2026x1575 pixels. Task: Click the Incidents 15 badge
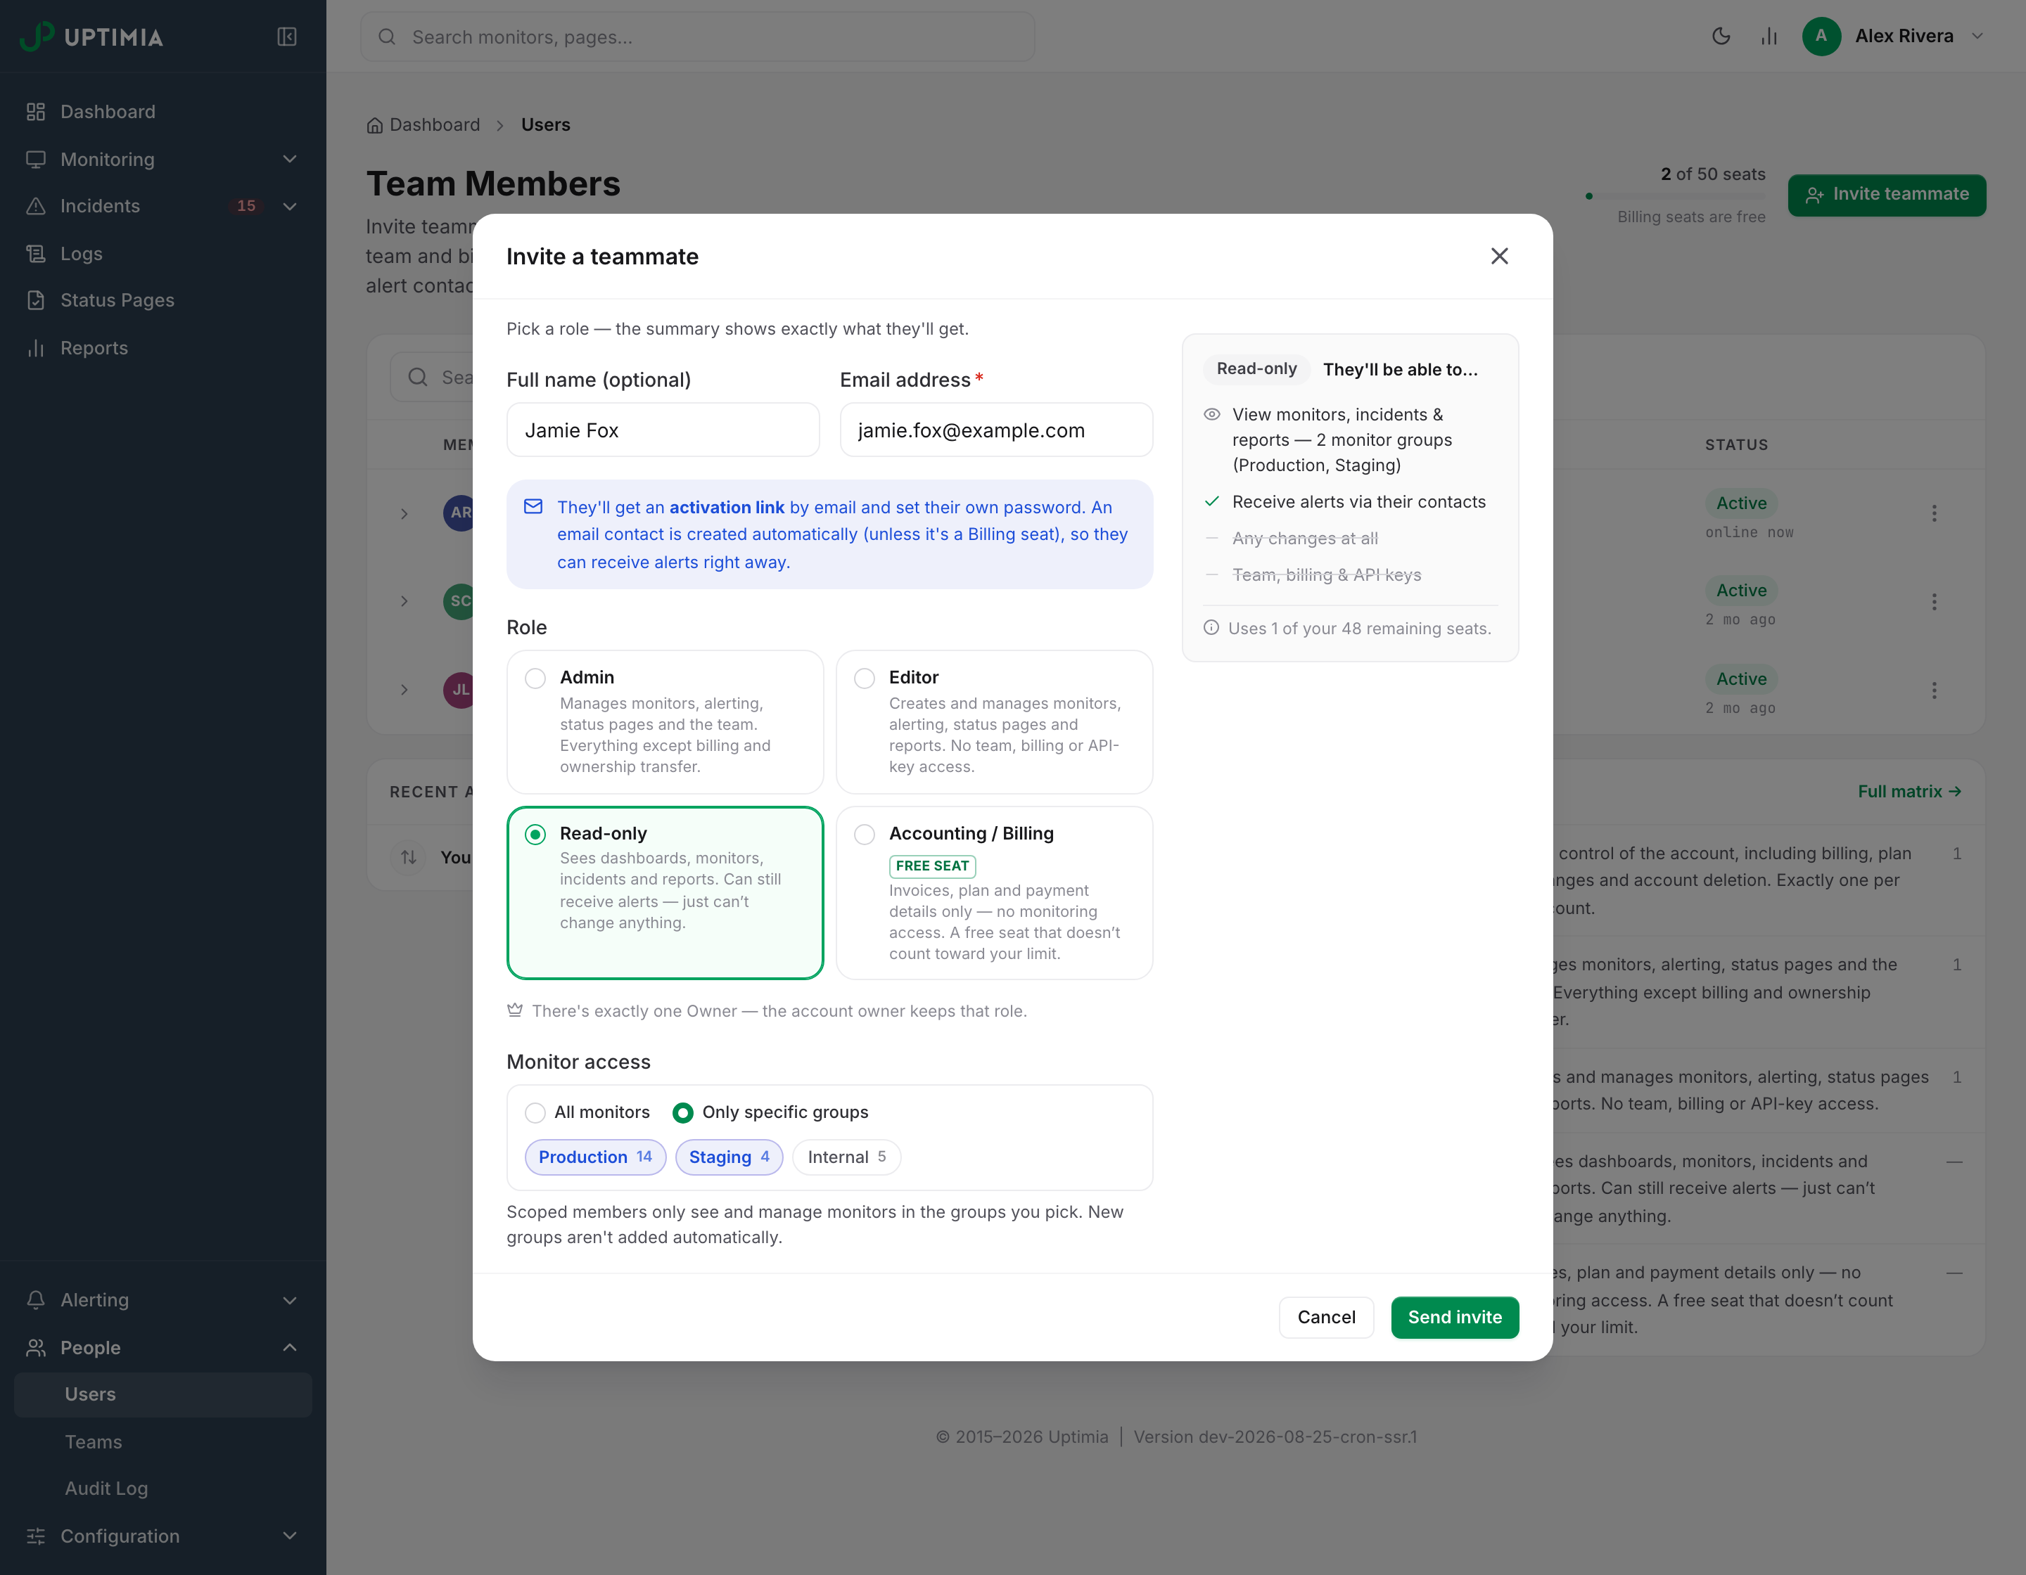click(246, 206)
